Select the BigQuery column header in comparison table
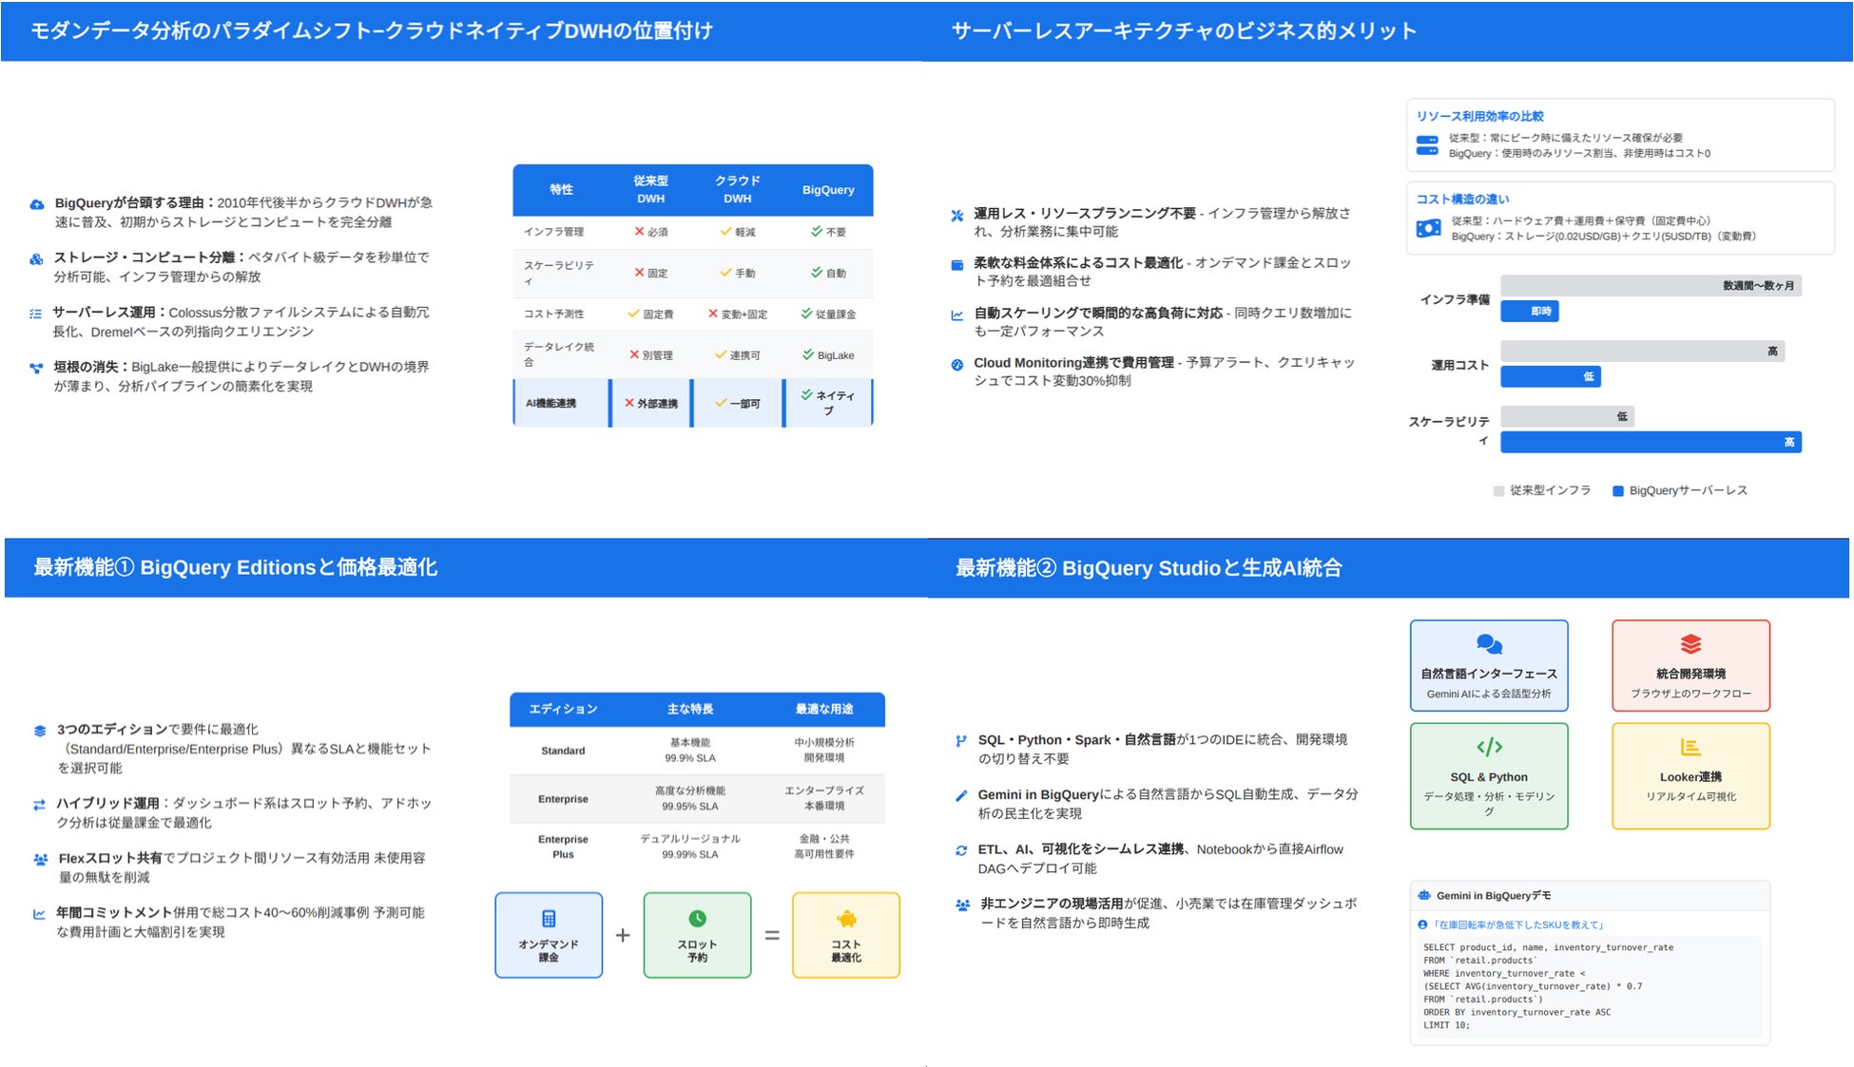 (x=827, y=190)
